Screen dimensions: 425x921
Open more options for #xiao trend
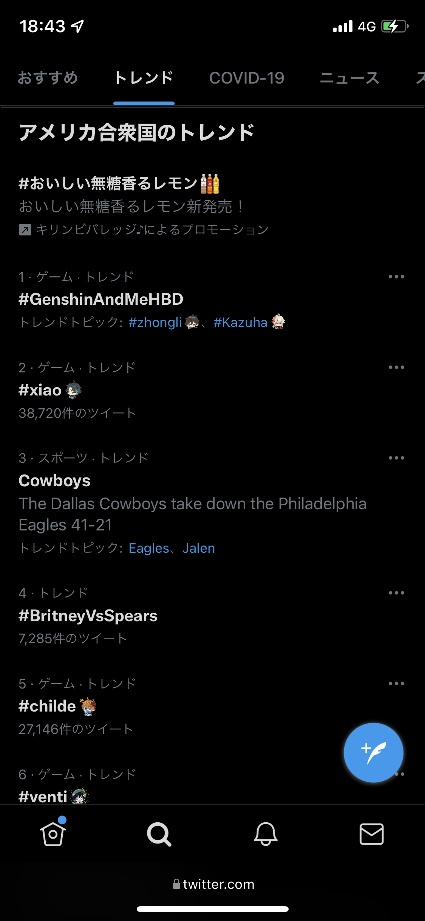pyautogui.click(x=396, y=367)
